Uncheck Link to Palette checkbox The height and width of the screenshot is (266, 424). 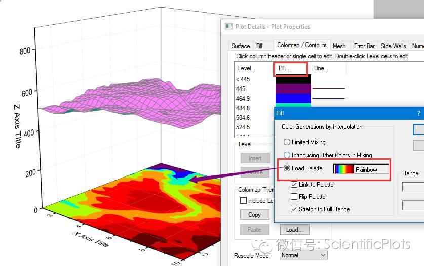pos(294,185)
